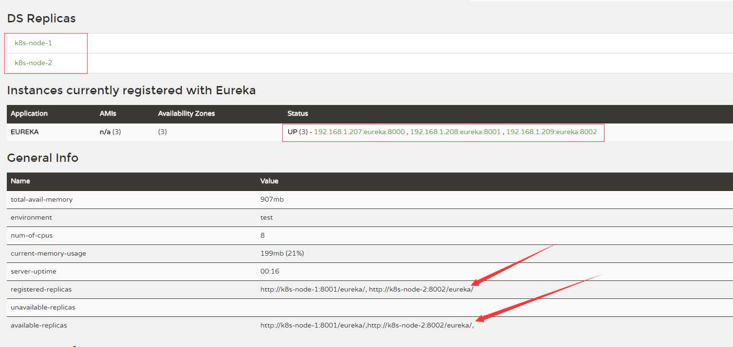Select the 'test' environment value

[267, 218]
